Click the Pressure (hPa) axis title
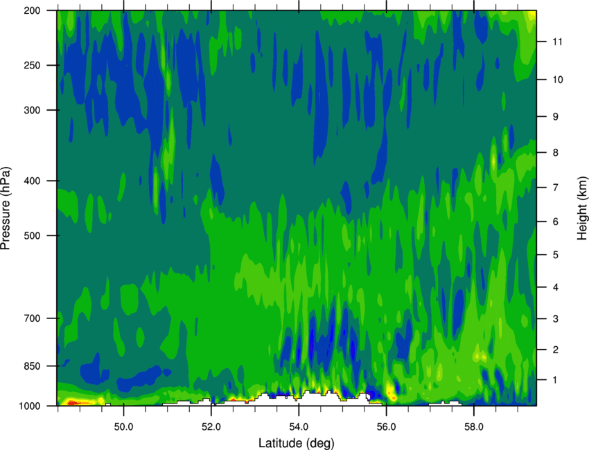The height and width of the screenshot is (450, 589). (6, 208)
